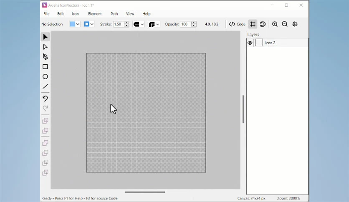Open the Edit menu
349x202 pixels.
61,14
